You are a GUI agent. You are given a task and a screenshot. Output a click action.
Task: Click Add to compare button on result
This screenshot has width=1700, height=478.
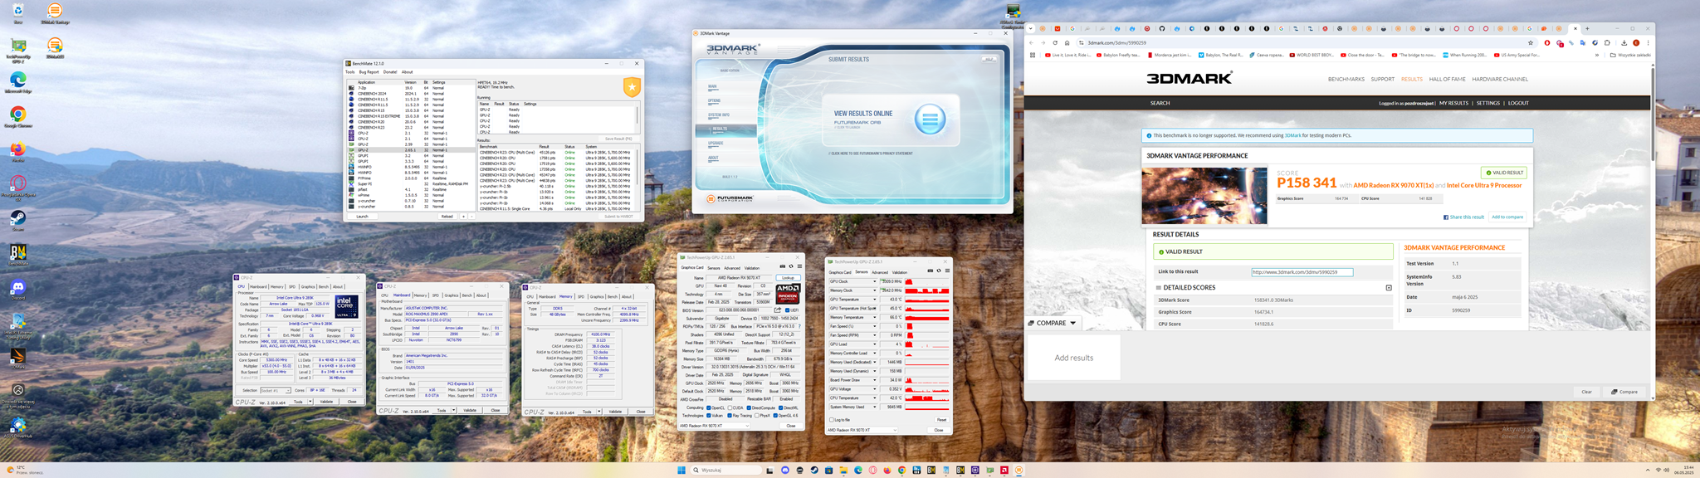tap(1507, 217)
